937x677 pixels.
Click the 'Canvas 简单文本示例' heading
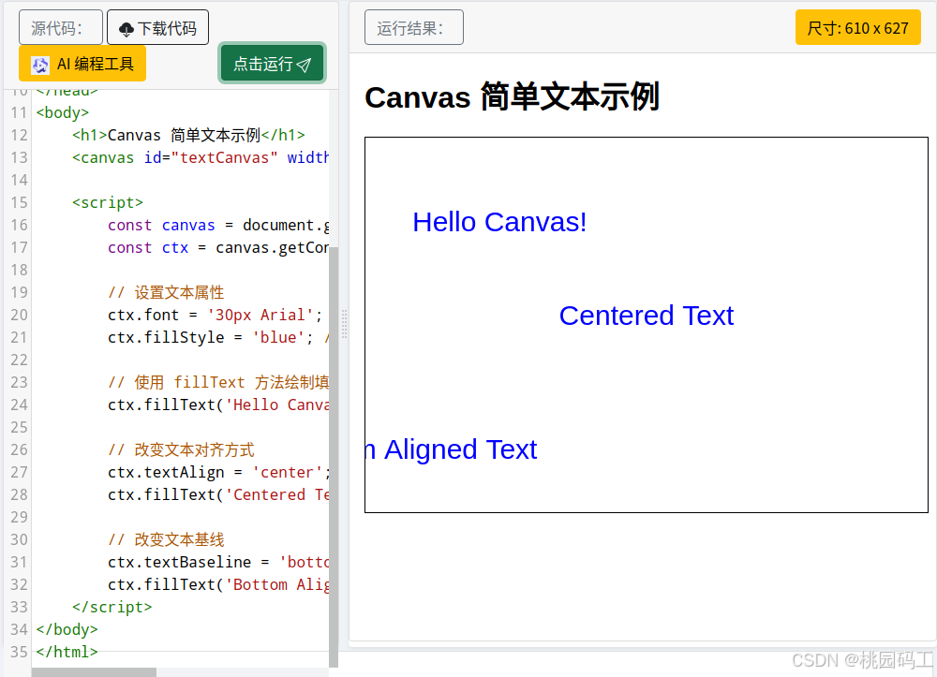(512, 96)
